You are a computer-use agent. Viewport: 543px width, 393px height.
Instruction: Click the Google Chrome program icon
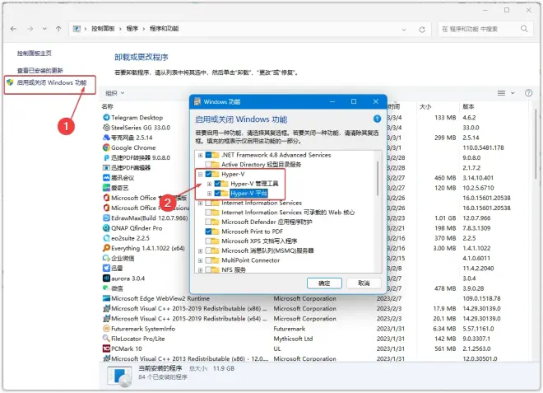[106, 147]
